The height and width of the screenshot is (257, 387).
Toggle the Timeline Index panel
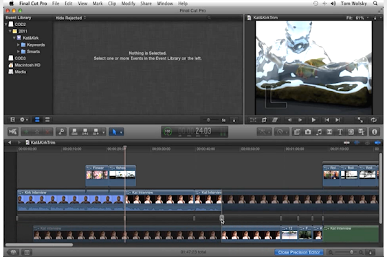[27, 252]
